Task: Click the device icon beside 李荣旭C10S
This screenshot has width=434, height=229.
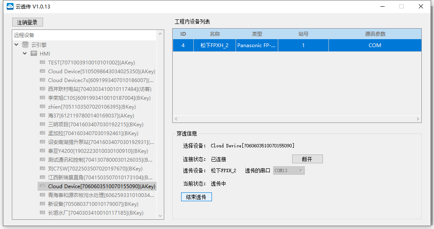Action: tap(42, 98)
